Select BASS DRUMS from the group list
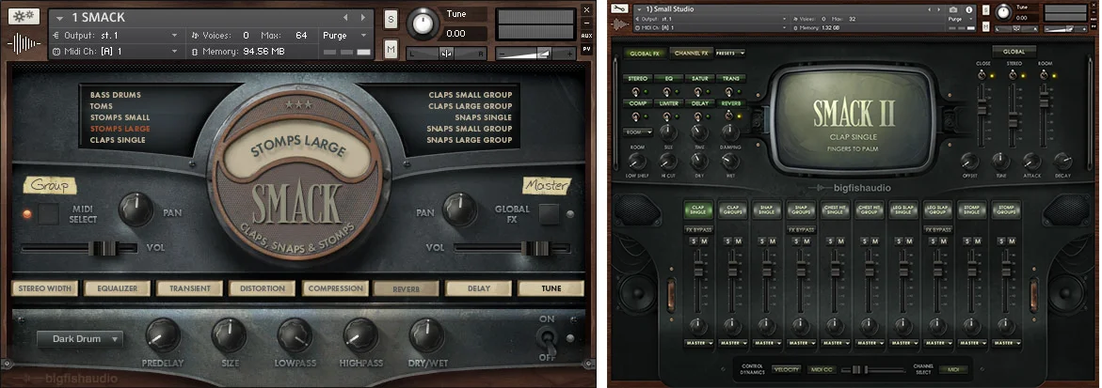 tap(115, 95)
